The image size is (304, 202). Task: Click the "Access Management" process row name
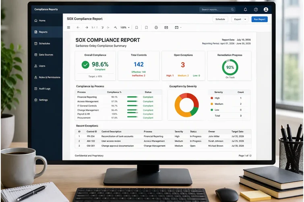click(x=88, y=101)
